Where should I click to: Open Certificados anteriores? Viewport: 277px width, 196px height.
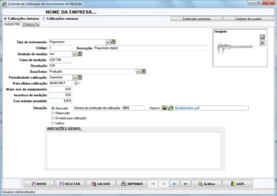(196, 19)
